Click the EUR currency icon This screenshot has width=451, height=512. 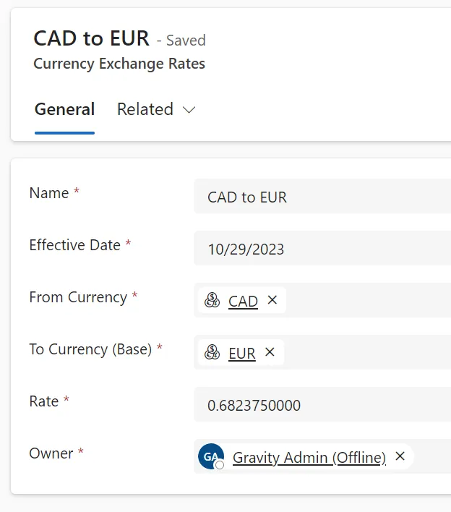point(212,352)
